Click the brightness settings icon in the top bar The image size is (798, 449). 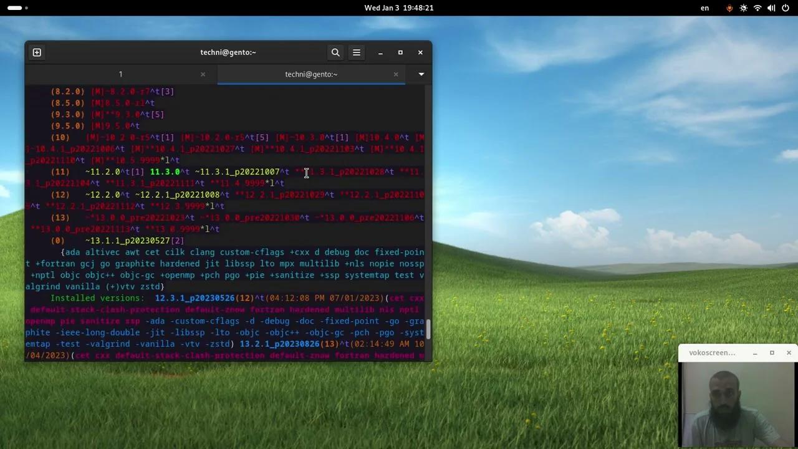click(743, 7)
